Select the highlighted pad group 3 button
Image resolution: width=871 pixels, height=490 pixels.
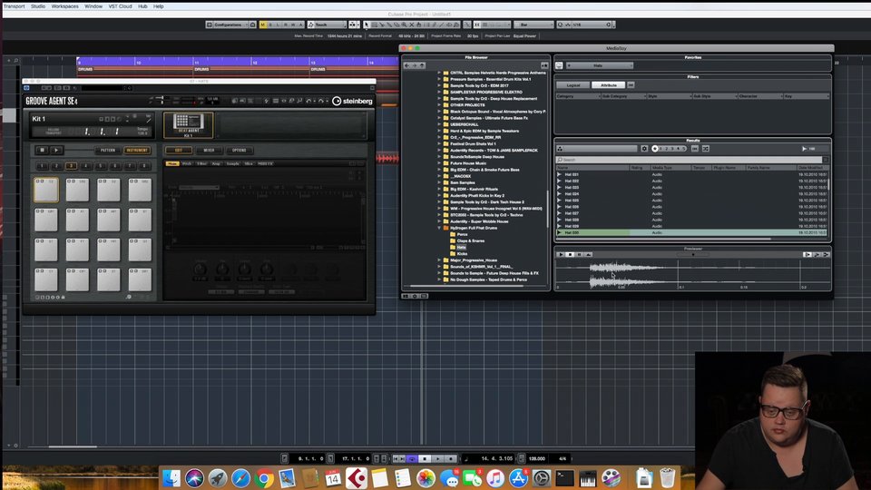coord(71,165)
